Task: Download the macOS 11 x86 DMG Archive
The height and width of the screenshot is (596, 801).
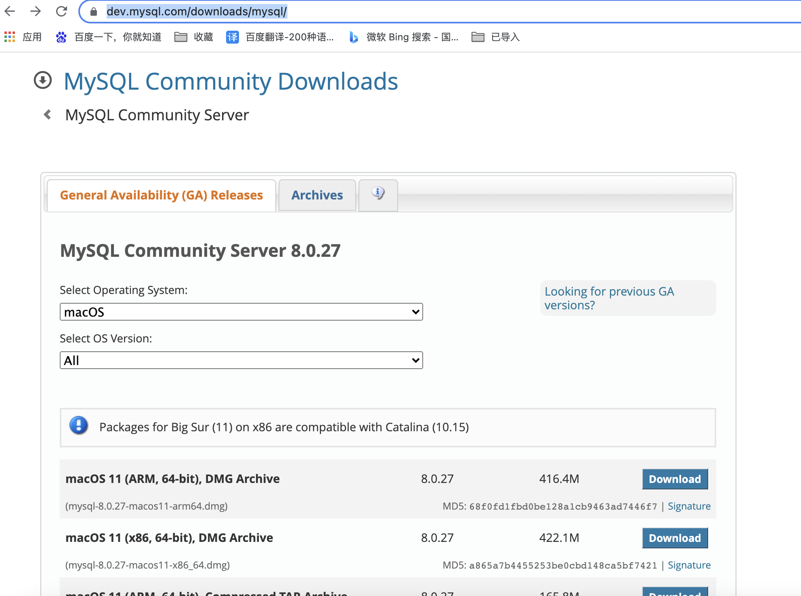Action: tap(675, 538)
